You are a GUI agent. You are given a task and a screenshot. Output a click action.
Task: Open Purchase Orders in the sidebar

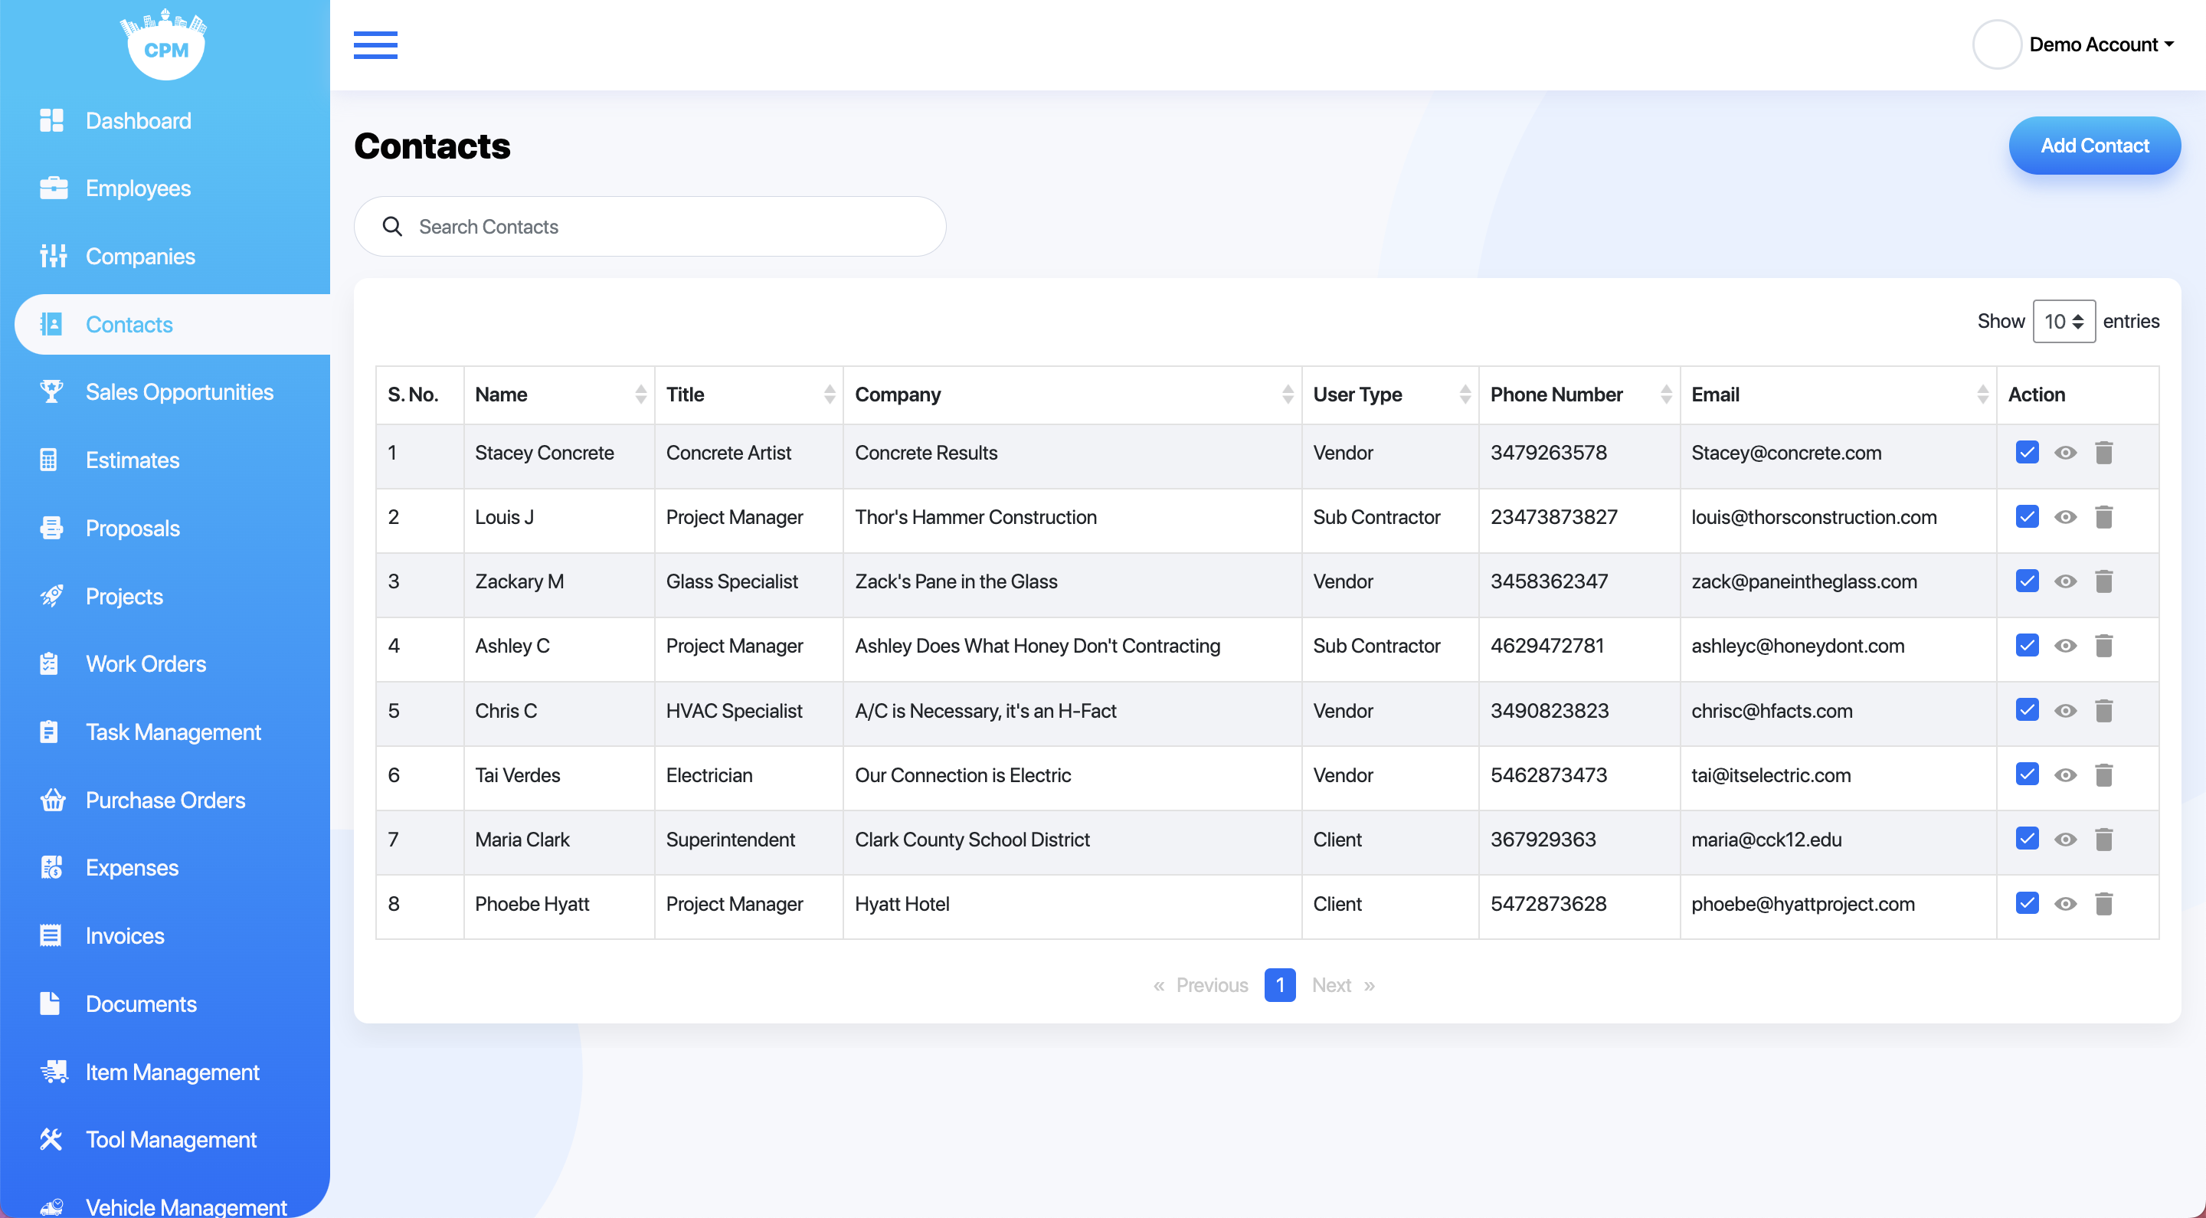pyautogui.click(x=165, y=799)
